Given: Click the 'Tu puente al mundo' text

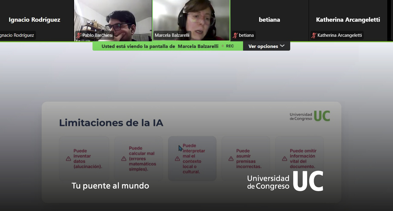Looking at the screenshot, I should tap(110, 185).
